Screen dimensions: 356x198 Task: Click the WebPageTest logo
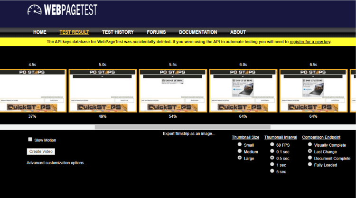pyautogui.click(x=63, y=10)
